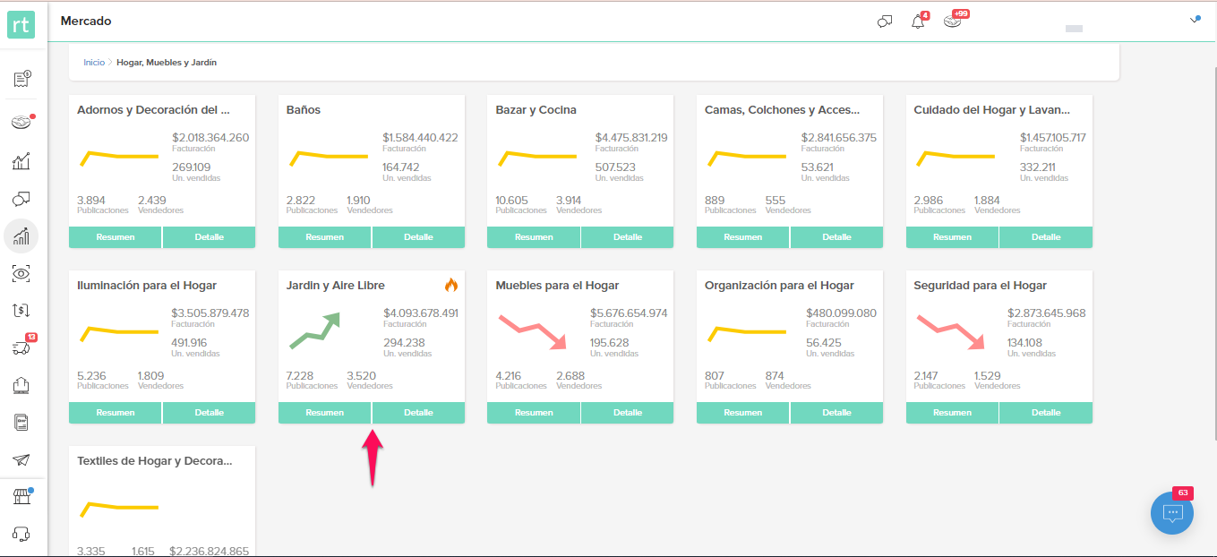Screen dimensions: 1217x557
Task: Click the Hogar, Muebles y Jardín breadcrumb
Action: click(167, 63)
